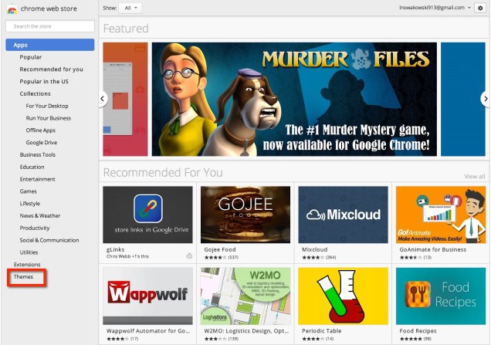The width and height of the screenshot is (491, 345).
Task: Select the Mixcloud app icon
Action: (x=343, y=214)
